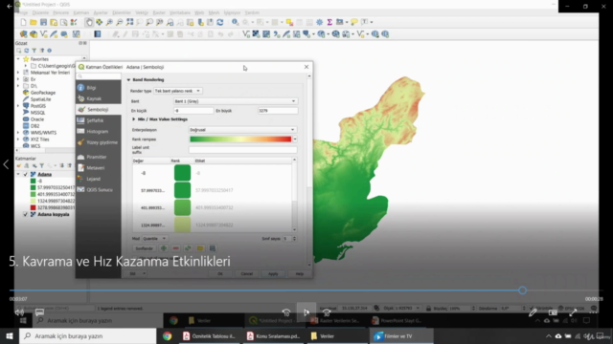Click the OK button
Viewport: 613px width, 344px height.
point(220,274)
